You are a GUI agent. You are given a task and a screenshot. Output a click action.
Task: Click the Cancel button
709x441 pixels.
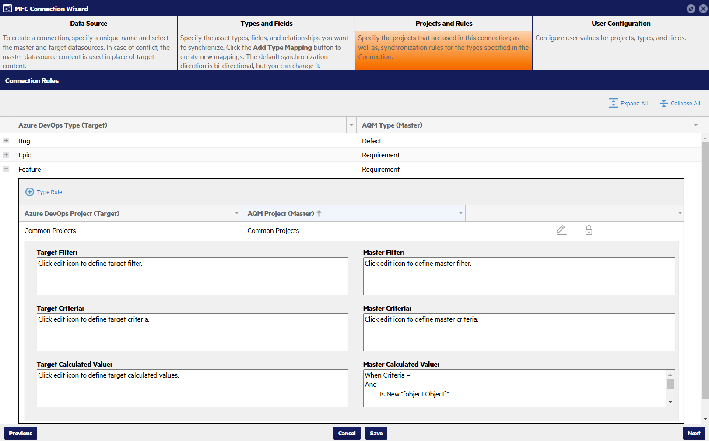click(347, 433)
